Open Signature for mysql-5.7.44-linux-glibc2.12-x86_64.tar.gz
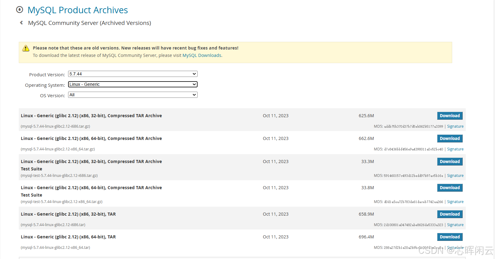Screen dimensions: 495x259 [x=455, y=149]
